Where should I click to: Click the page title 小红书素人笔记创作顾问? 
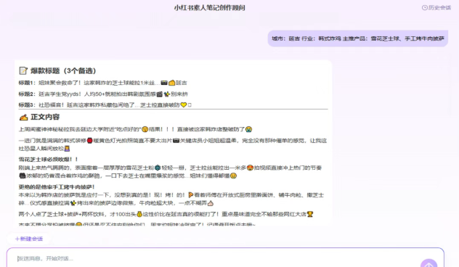pyautogui.click(x=209, y=8)
